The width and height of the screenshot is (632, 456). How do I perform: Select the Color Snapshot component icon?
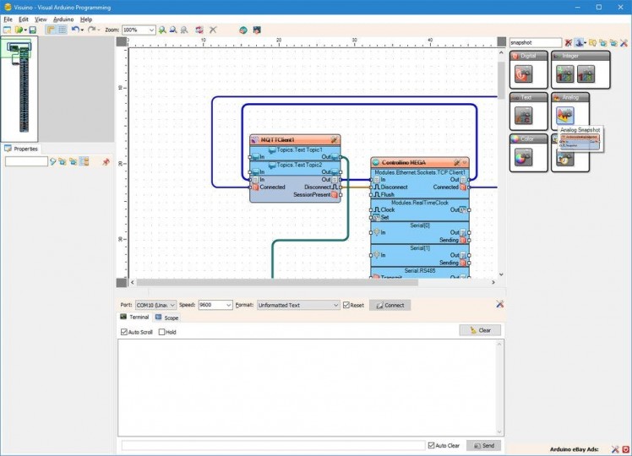tap(522, 156)
